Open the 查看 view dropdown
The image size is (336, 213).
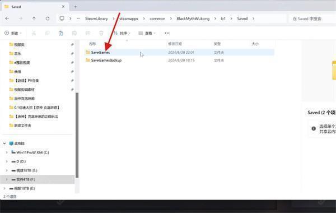(147, 33)
